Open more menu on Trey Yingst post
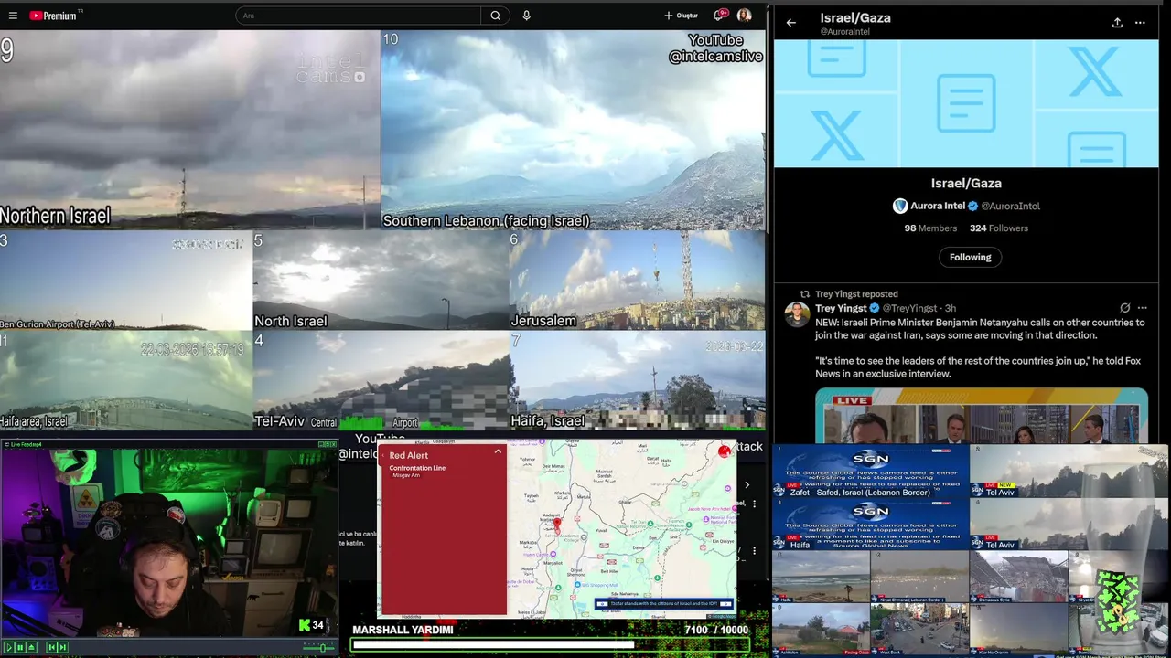Viewport: 1171px width, 658px height. (x=1142, y=308)
